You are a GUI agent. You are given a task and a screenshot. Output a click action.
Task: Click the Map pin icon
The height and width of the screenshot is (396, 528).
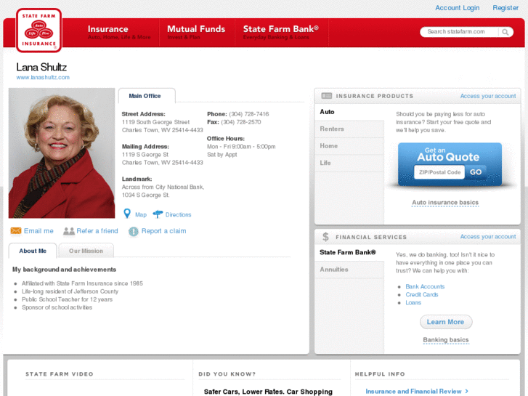pyautogui.click(x=127, y=214)
